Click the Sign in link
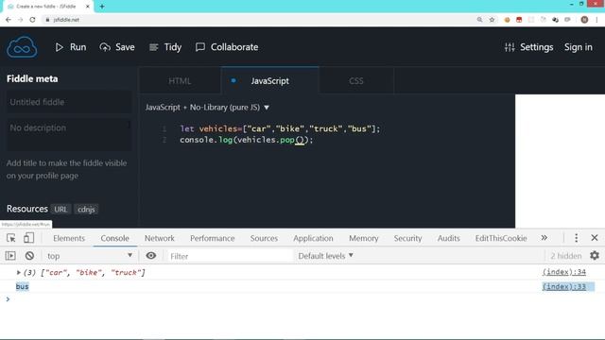 [x=578, y=47]
